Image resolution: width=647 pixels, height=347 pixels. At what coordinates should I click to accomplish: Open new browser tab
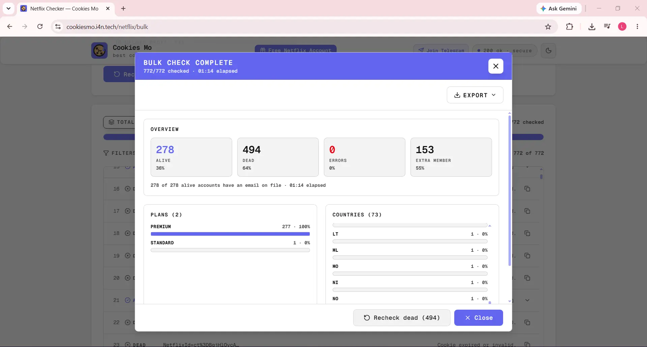pos(123,8)
